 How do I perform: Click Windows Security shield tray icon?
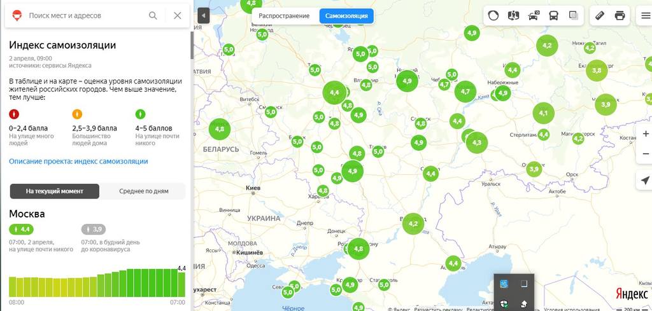coord(504,304)
